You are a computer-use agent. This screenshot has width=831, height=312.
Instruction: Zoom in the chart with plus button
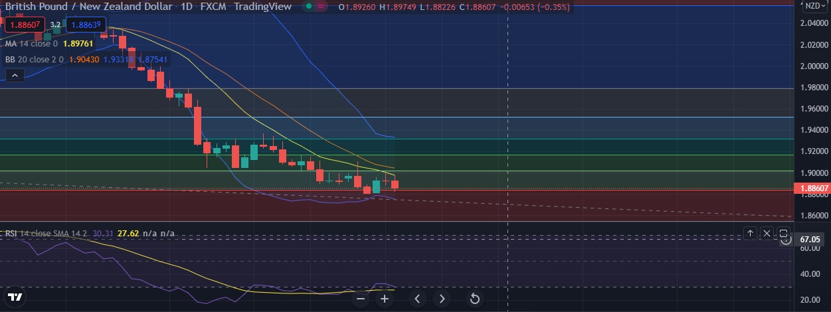pos(384,299)
